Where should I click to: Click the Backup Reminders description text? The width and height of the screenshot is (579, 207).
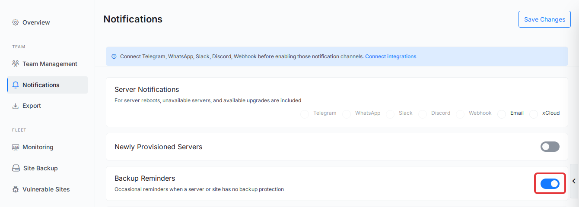coord(199,189)
